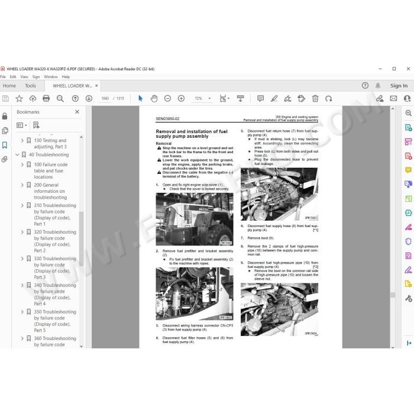Go to previous page arrow
This screenshot has width=414, height=414.
click(75, 99)
